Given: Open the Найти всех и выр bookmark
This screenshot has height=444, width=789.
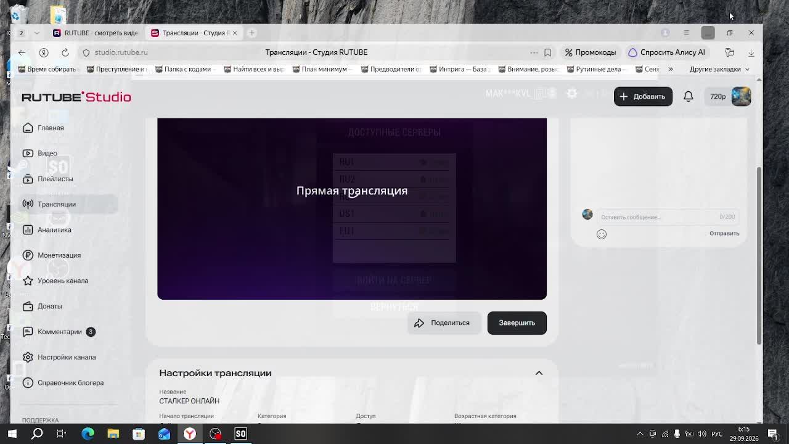Looking at the screenshot, I should pyautogui.click(x=253, y=69).
